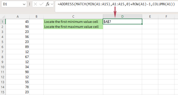Select row 3 header

pos(3,32)
